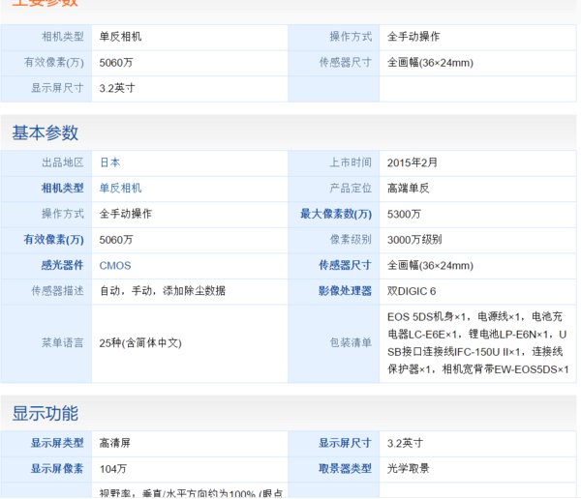Click the 最大像素数(万) label

click(x=336, y=214)
